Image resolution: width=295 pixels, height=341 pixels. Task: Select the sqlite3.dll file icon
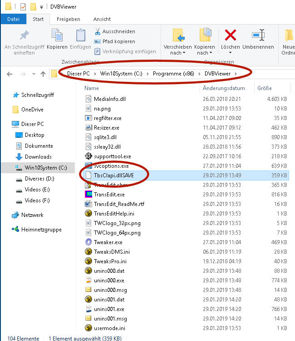pos(88,137)
